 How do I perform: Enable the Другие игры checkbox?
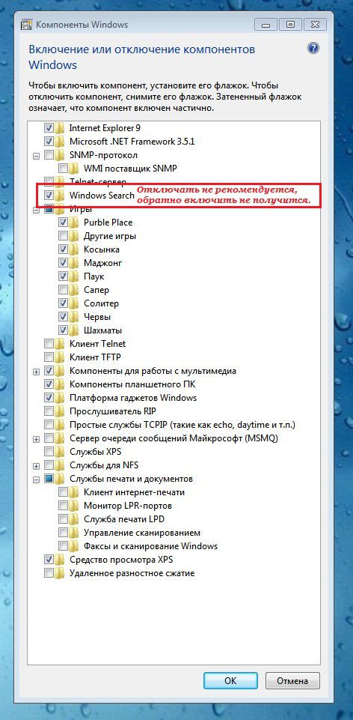(x=64, y=236)
